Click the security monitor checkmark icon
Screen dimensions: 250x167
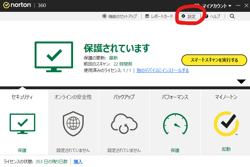click(x=22, y=124)
